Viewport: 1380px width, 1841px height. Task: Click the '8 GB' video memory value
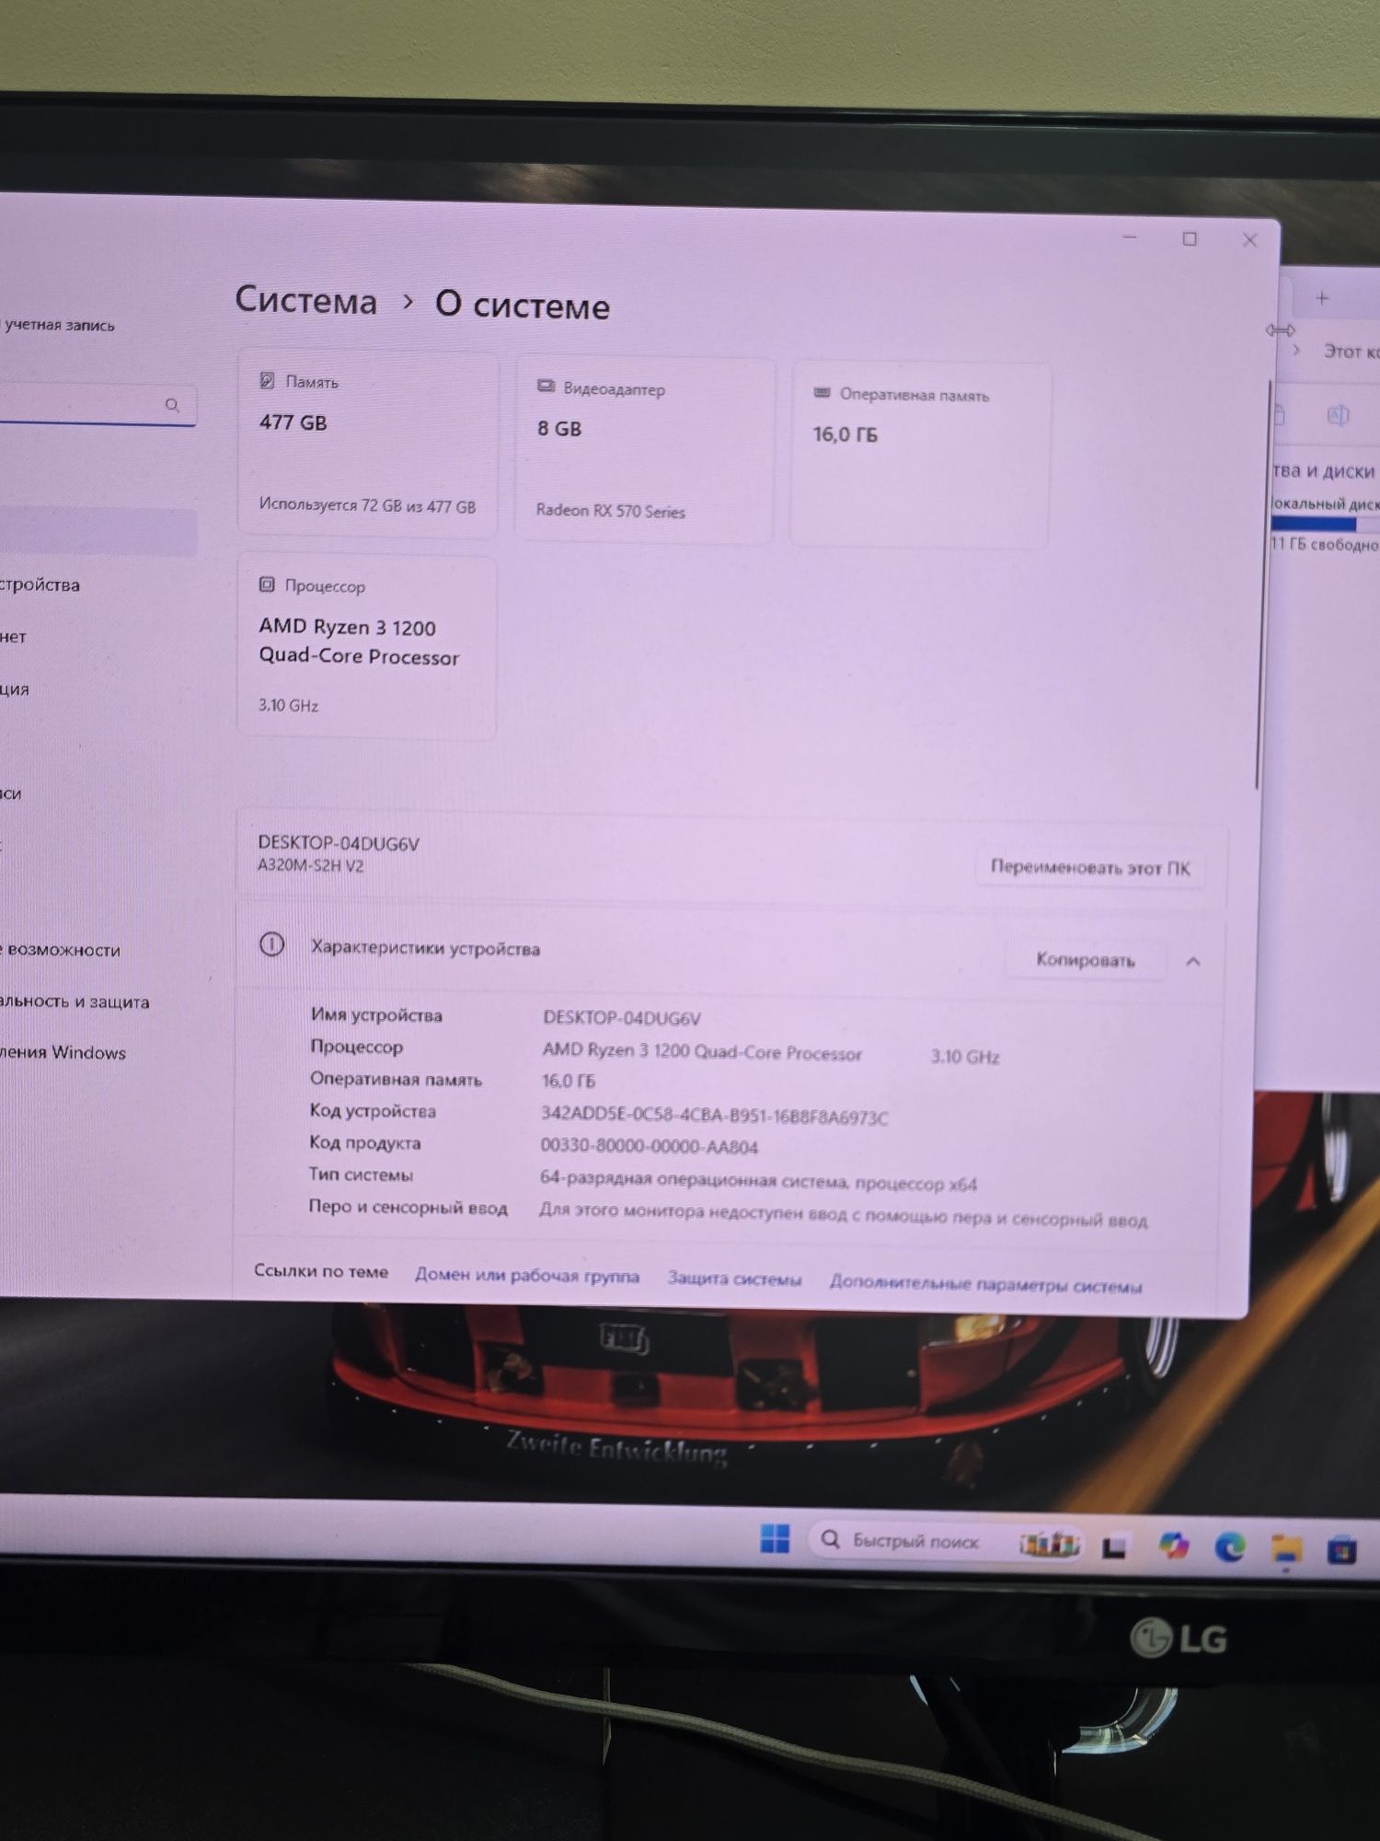coord(559,428)
